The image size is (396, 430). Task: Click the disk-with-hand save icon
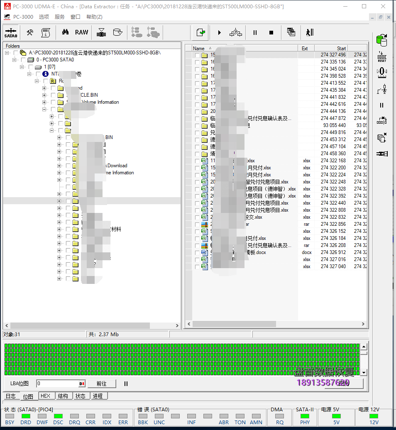[117, 32]
